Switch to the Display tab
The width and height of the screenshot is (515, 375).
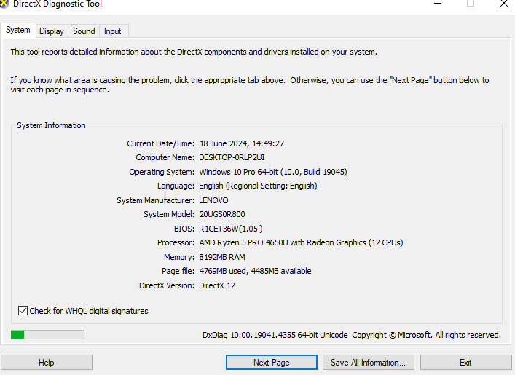coord(52,31)
